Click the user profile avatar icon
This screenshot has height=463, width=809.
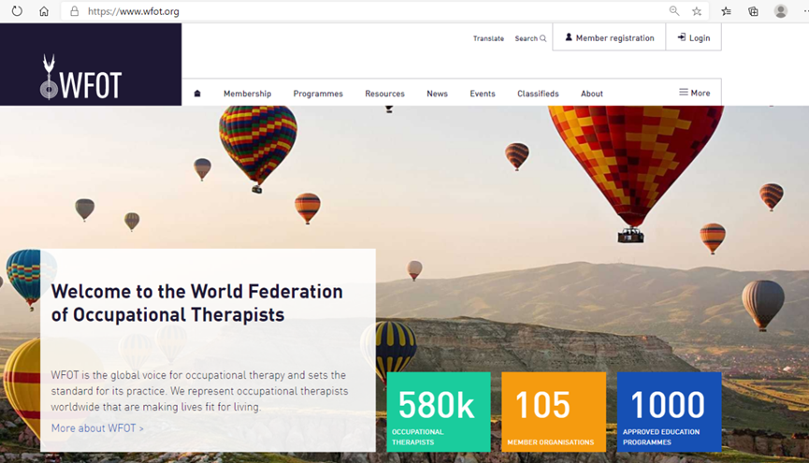[781, 11]
